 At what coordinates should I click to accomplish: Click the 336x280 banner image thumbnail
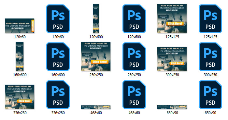tap(20, 97)
